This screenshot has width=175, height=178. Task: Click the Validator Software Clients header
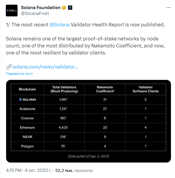(x=145, y=89)
